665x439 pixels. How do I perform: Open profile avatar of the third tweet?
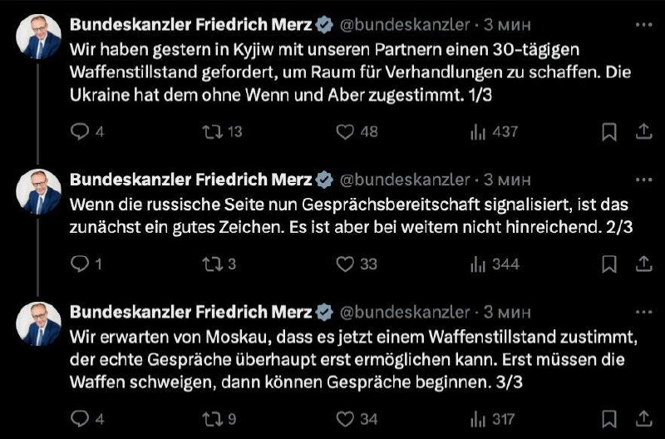coord(39,323)
